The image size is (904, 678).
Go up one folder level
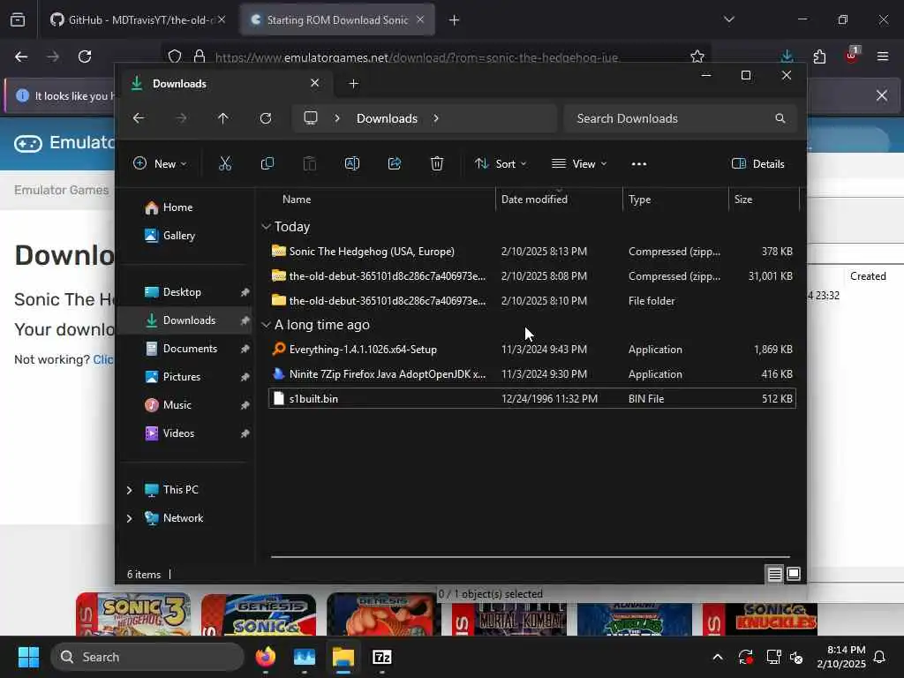223,118
